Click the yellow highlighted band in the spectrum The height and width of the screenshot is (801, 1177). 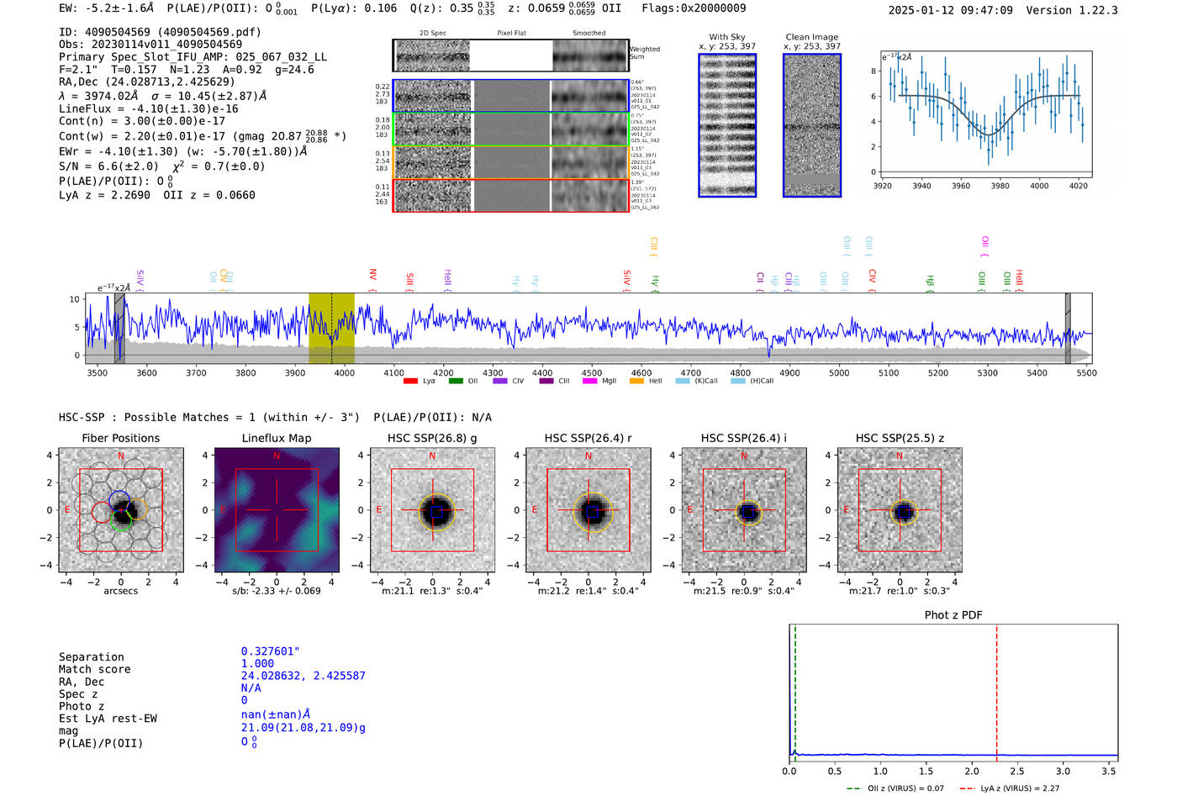click(x=331, y=328)
